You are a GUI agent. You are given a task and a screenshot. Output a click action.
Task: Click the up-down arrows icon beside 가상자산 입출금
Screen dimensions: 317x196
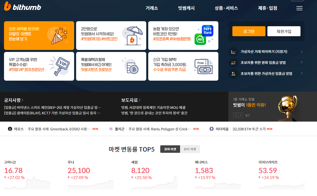tap(233, 74)
